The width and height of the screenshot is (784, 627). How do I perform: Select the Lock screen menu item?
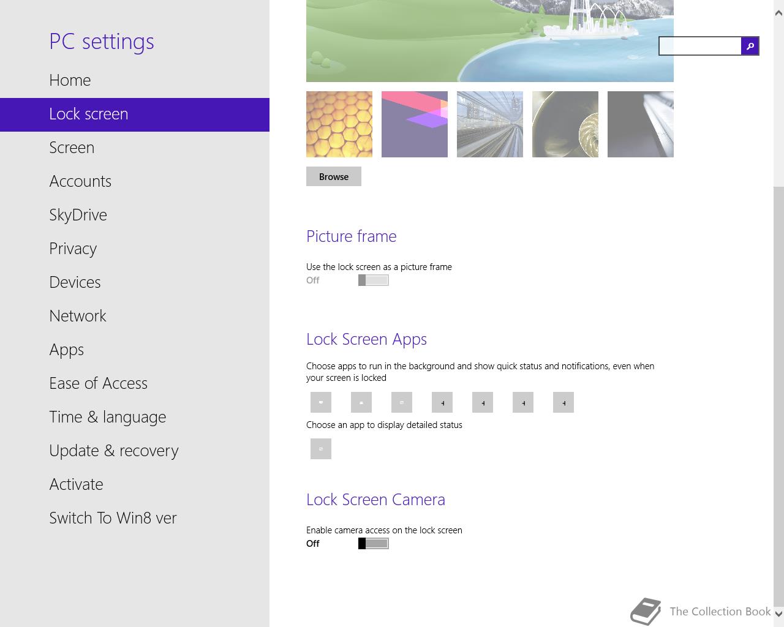tap(135, 115)
